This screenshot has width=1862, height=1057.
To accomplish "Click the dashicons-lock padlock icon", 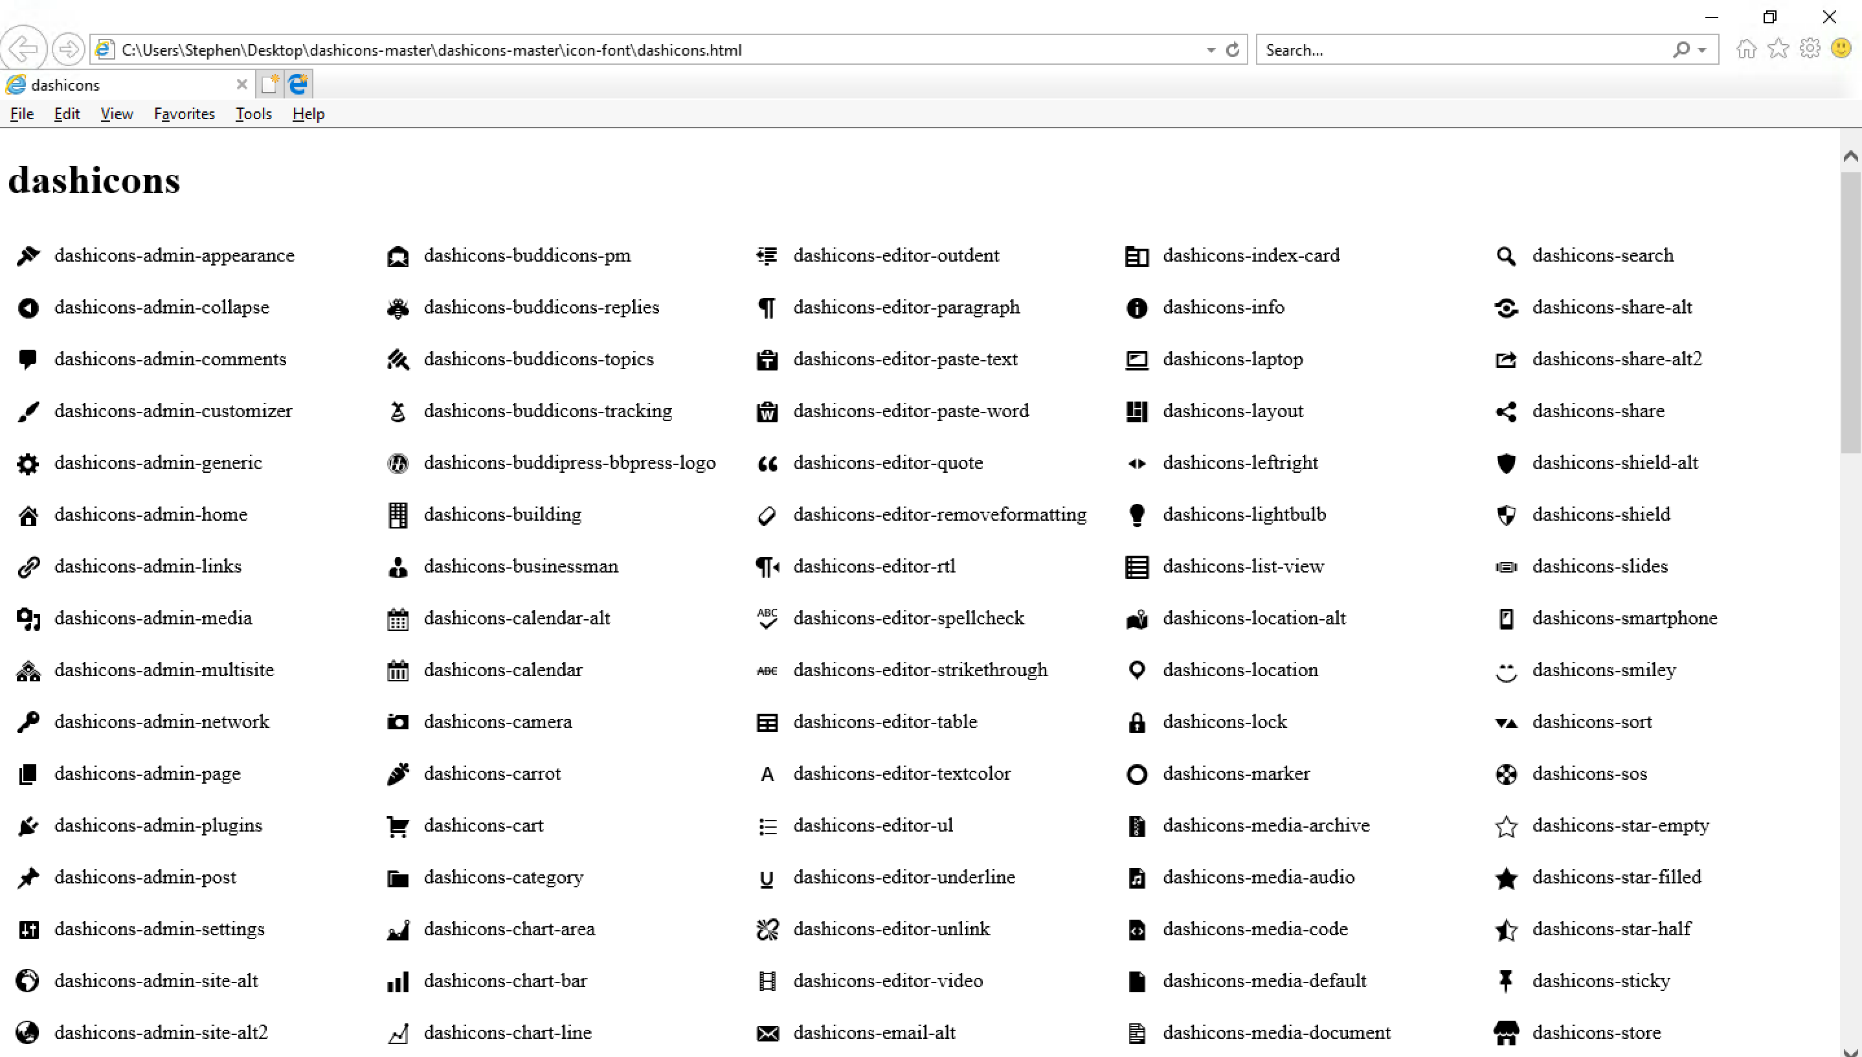I will (1136, 722).
